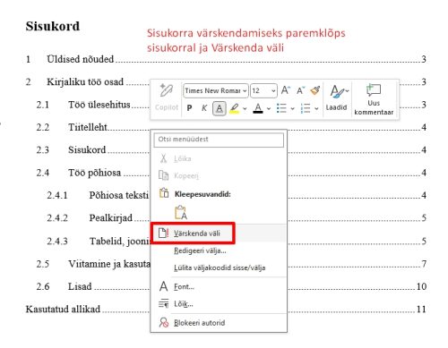Click TOC entry 2.4.3 Tabelid

coord(119,241)
